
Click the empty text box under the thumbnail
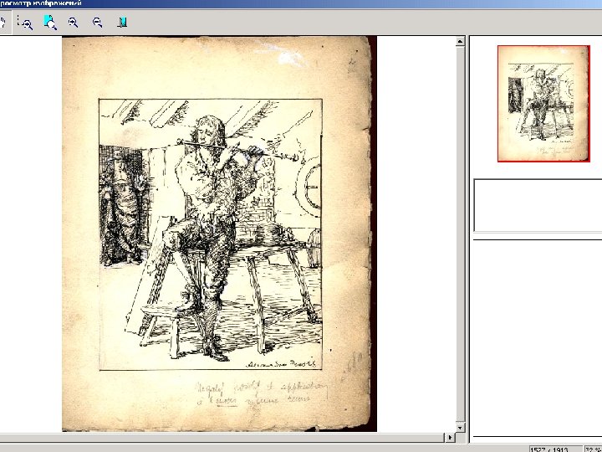click(x=538, y=206)
